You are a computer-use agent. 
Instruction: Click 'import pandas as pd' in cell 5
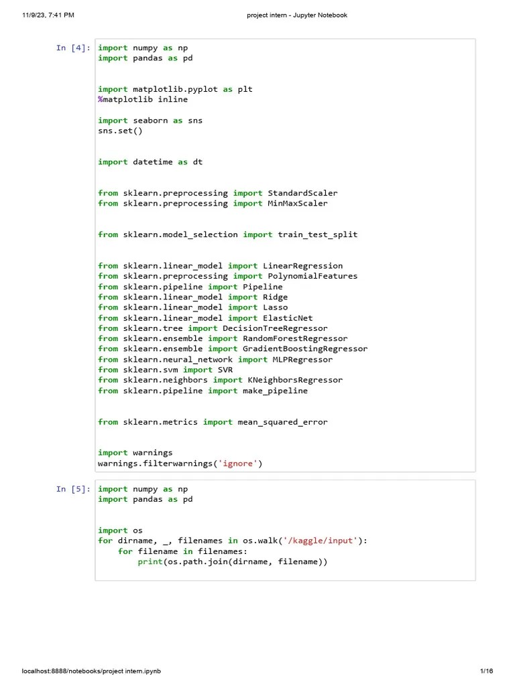[x=145, y=499]
